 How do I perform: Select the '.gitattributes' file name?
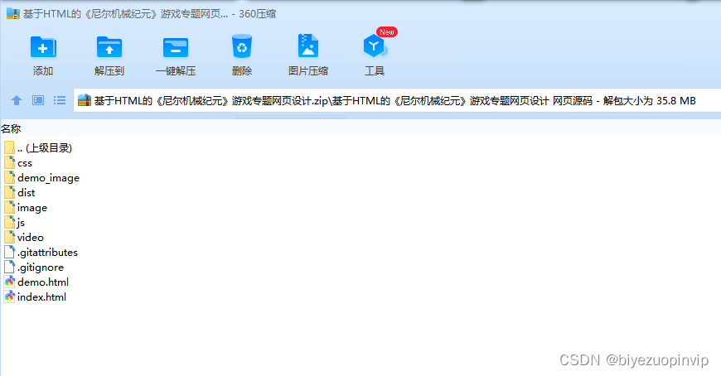pos(47,253)
